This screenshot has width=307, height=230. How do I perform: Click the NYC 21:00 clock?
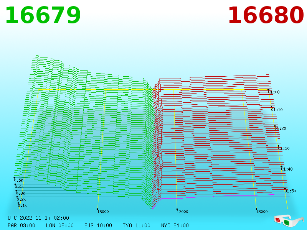[175, 225]
